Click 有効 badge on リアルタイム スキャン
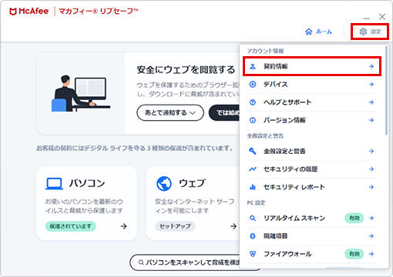Screen dimensions: 393x277 click(354, 219)
